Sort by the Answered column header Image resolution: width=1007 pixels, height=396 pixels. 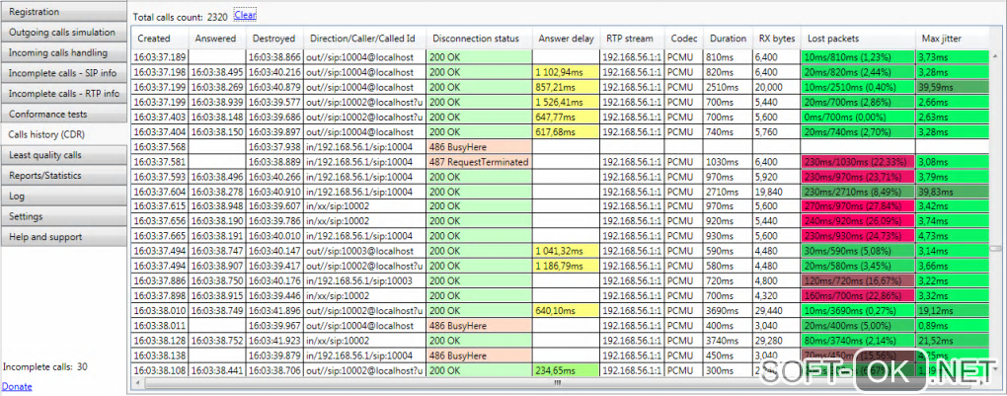(218, 39)
